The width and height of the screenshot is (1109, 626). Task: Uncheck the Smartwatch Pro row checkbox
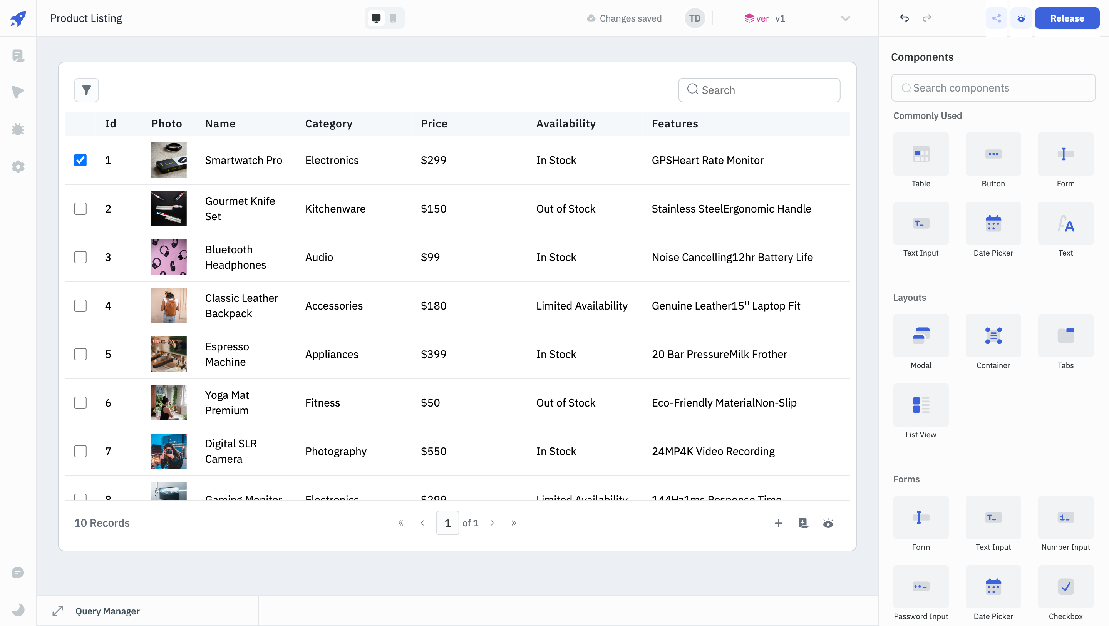tap(80, 160)
